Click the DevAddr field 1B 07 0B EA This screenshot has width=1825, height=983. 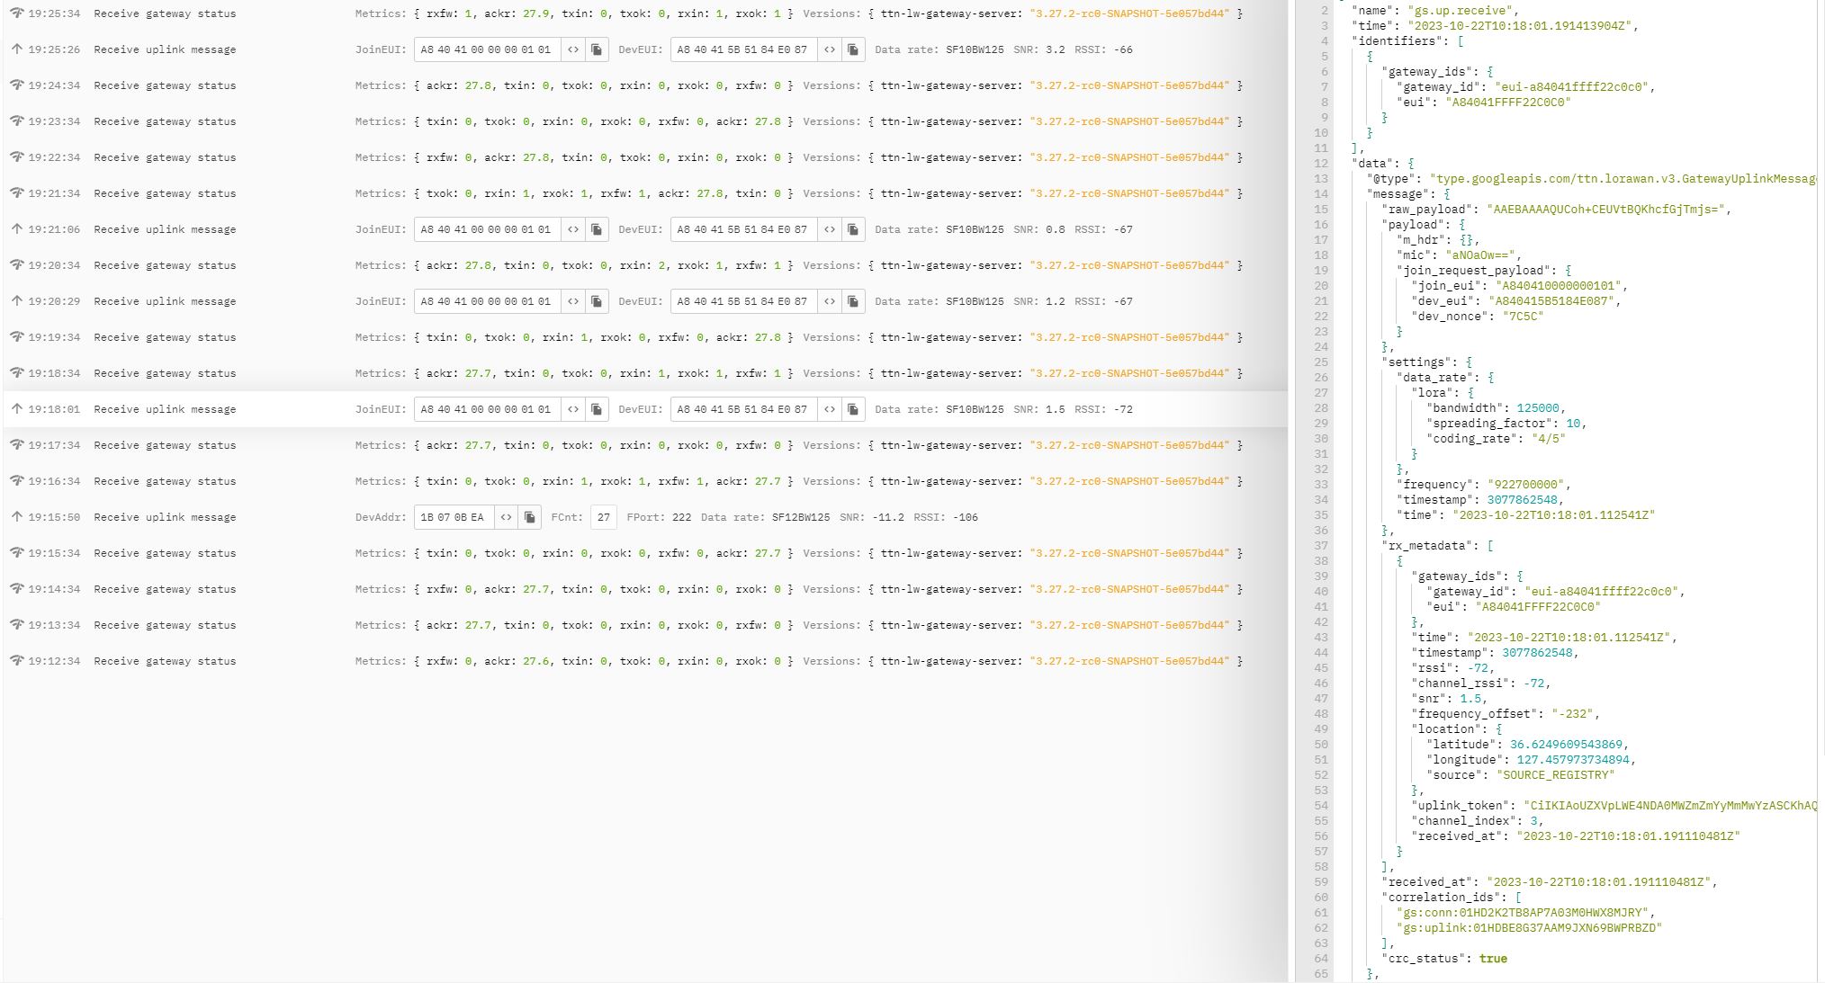click(x=454, y=517)
